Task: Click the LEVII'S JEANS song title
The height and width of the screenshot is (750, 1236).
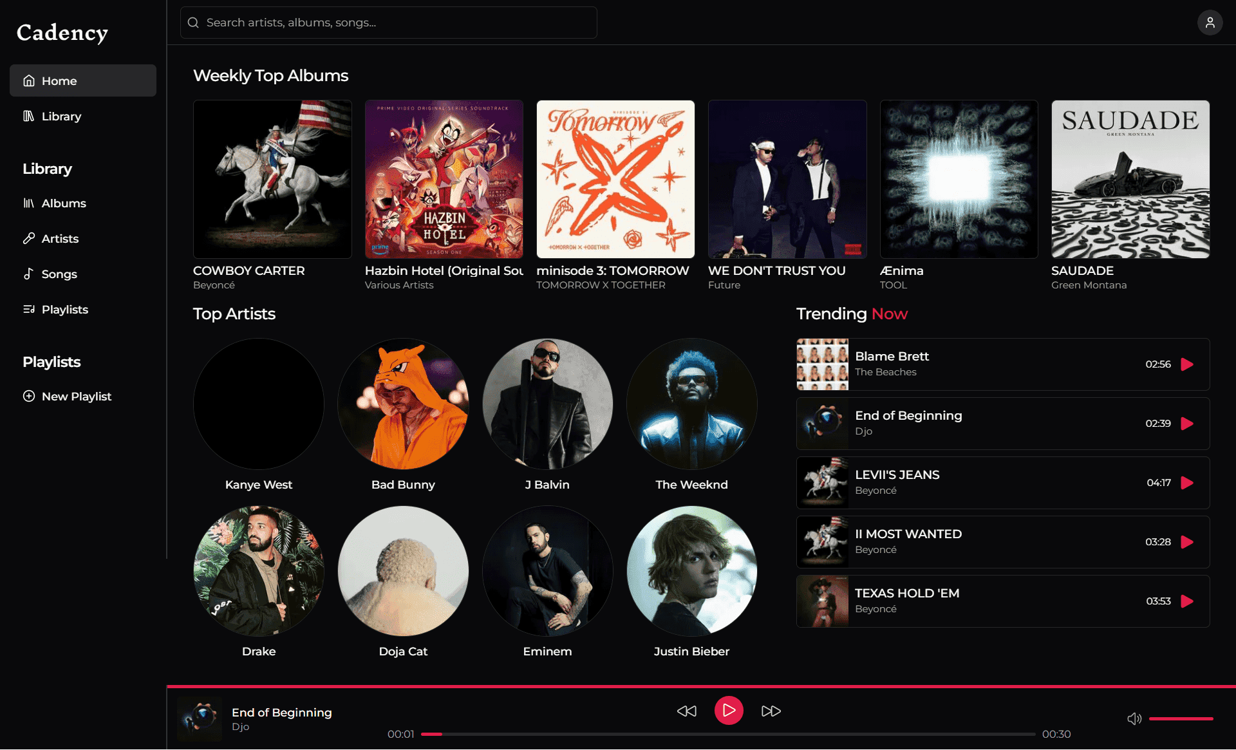Action: [x=897, y=474]
